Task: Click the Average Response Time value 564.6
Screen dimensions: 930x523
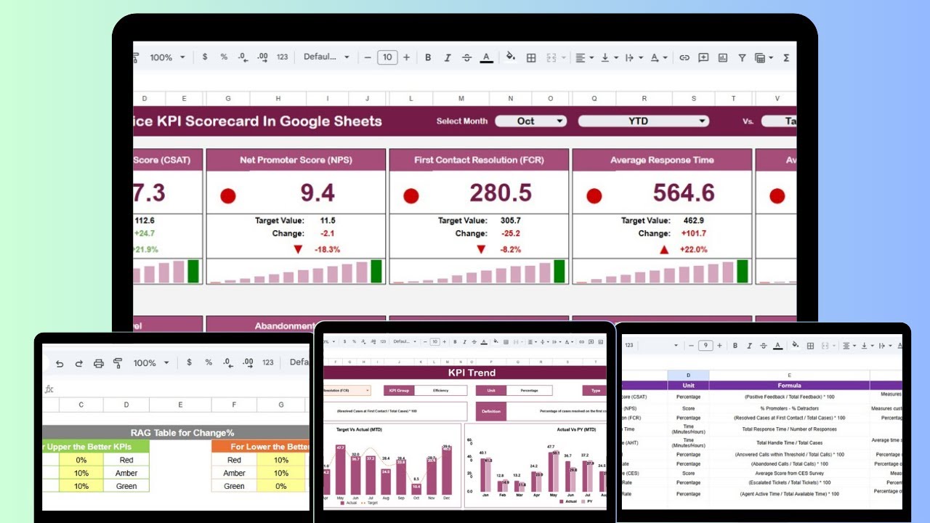Action: point(684,192)
